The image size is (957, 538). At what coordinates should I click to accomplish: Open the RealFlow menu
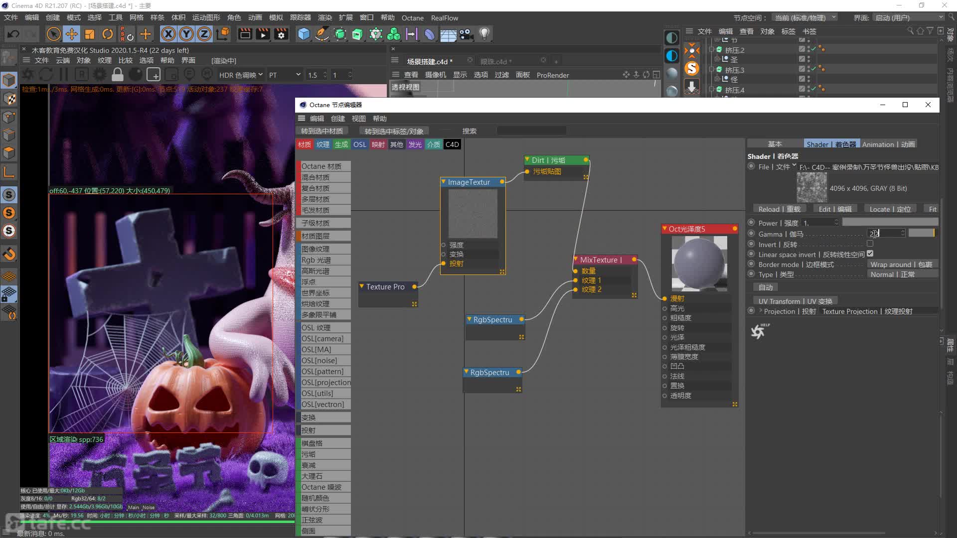[x=445, y=18]
